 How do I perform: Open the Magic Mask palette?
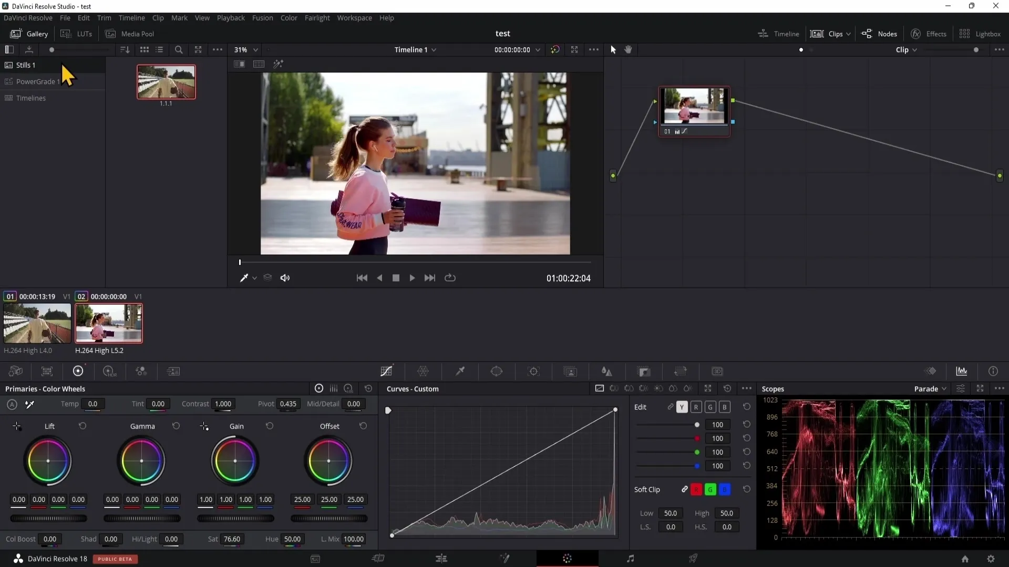tap(570, 371)
